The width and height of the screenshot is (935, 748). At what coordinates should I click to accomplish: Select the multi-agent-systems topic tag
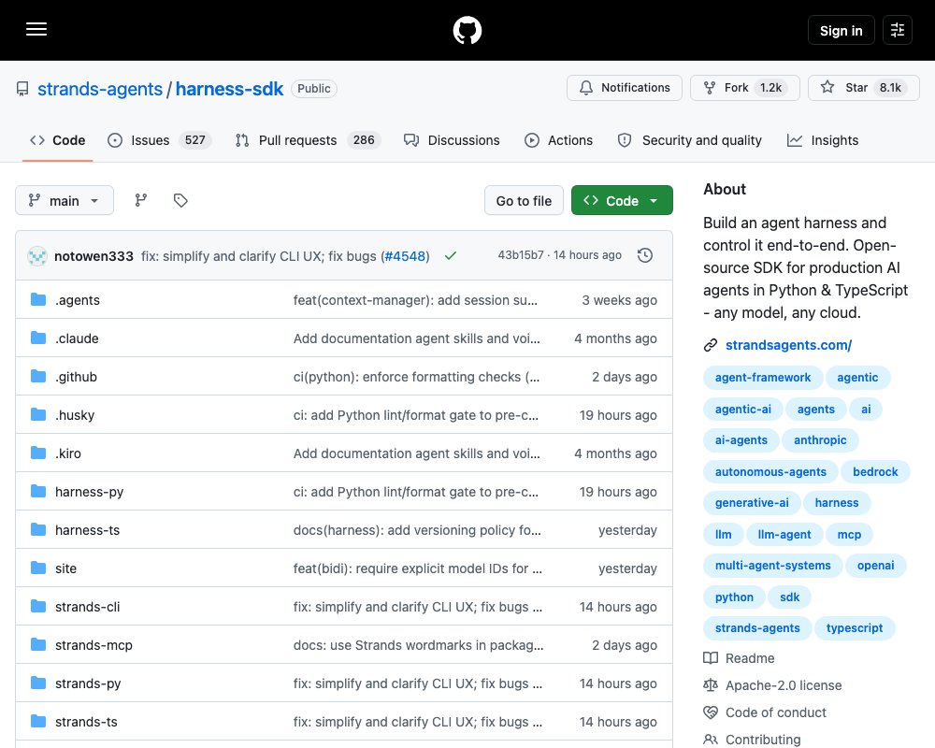[773, 566]
